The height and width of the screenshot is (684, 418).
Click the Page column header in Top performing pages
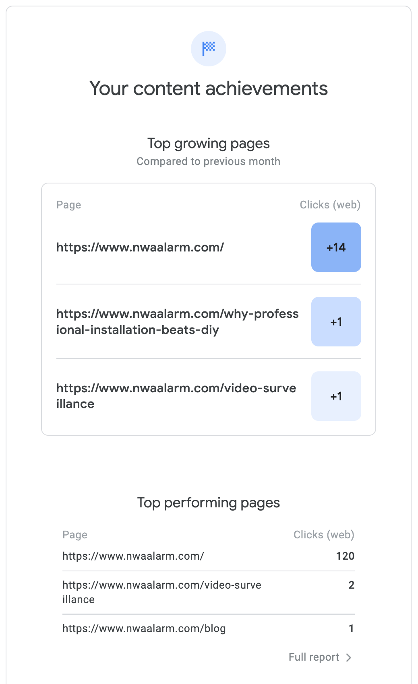point(75,535)
